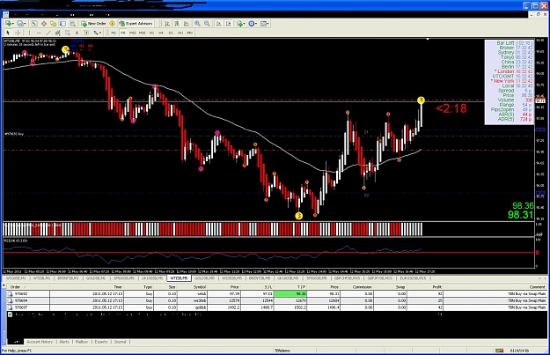550x355 pixels.
Task: Open the GOLDSB,M1 chart tab
Action: (96, 278)
